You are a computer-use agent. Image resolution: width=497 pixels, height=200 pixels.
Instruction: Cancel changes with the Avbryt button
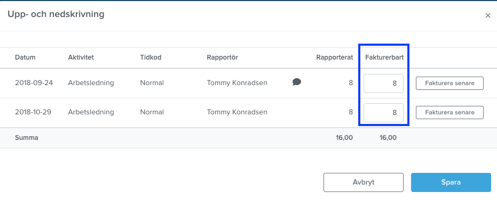(364, 182)
